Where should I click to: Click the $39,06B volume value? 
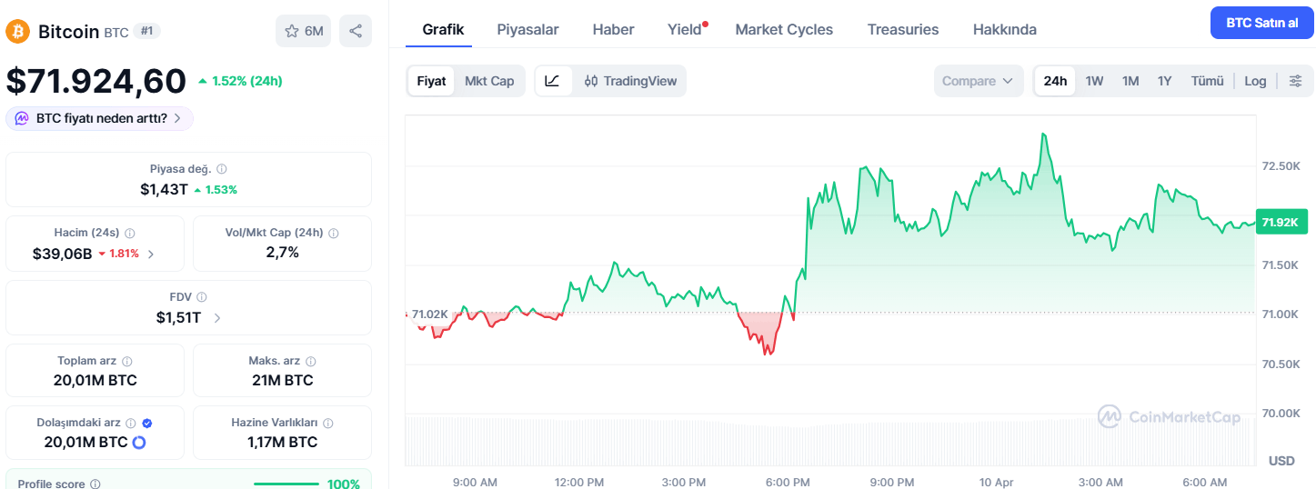[62, 254]
